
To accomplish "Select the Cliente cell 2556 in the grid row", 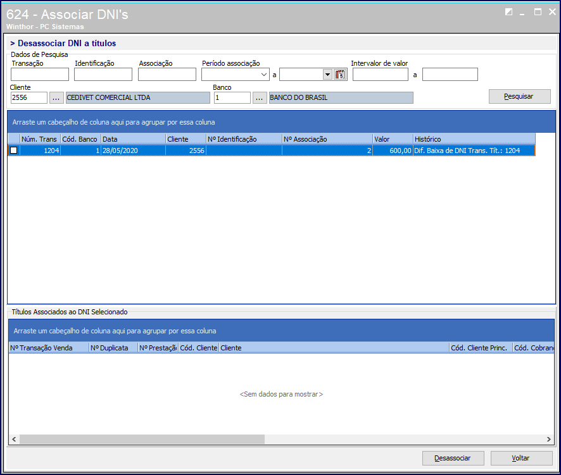I will click(186, 151).
